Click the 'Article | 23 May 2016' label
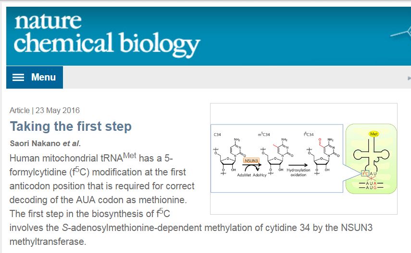The width and height of the screenshot is (411, 253). click(45, 110)
